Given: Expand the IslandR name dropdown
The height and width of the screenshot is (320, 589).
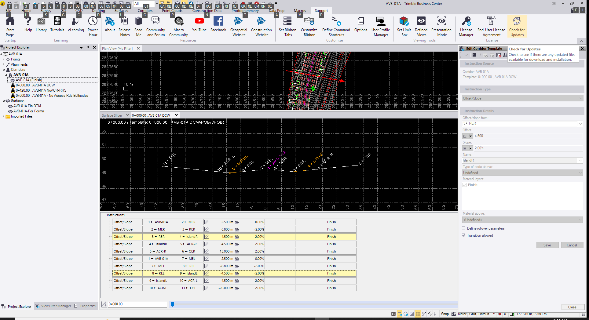Looking at the screenshot, I should pyautogui.click(x=580, y=161).
